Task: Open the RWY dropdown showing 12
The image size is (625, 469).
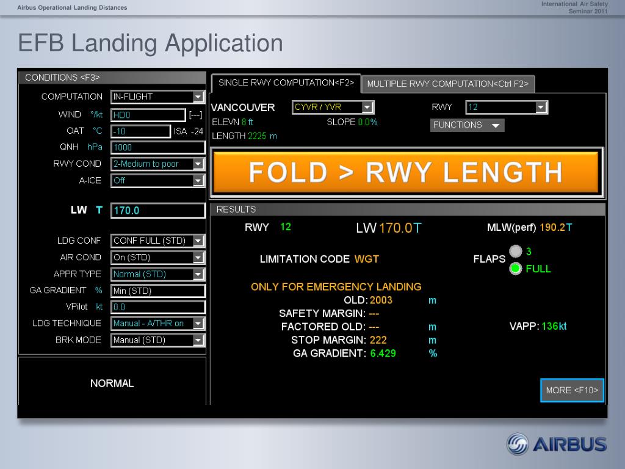Action: click(507, 107)
